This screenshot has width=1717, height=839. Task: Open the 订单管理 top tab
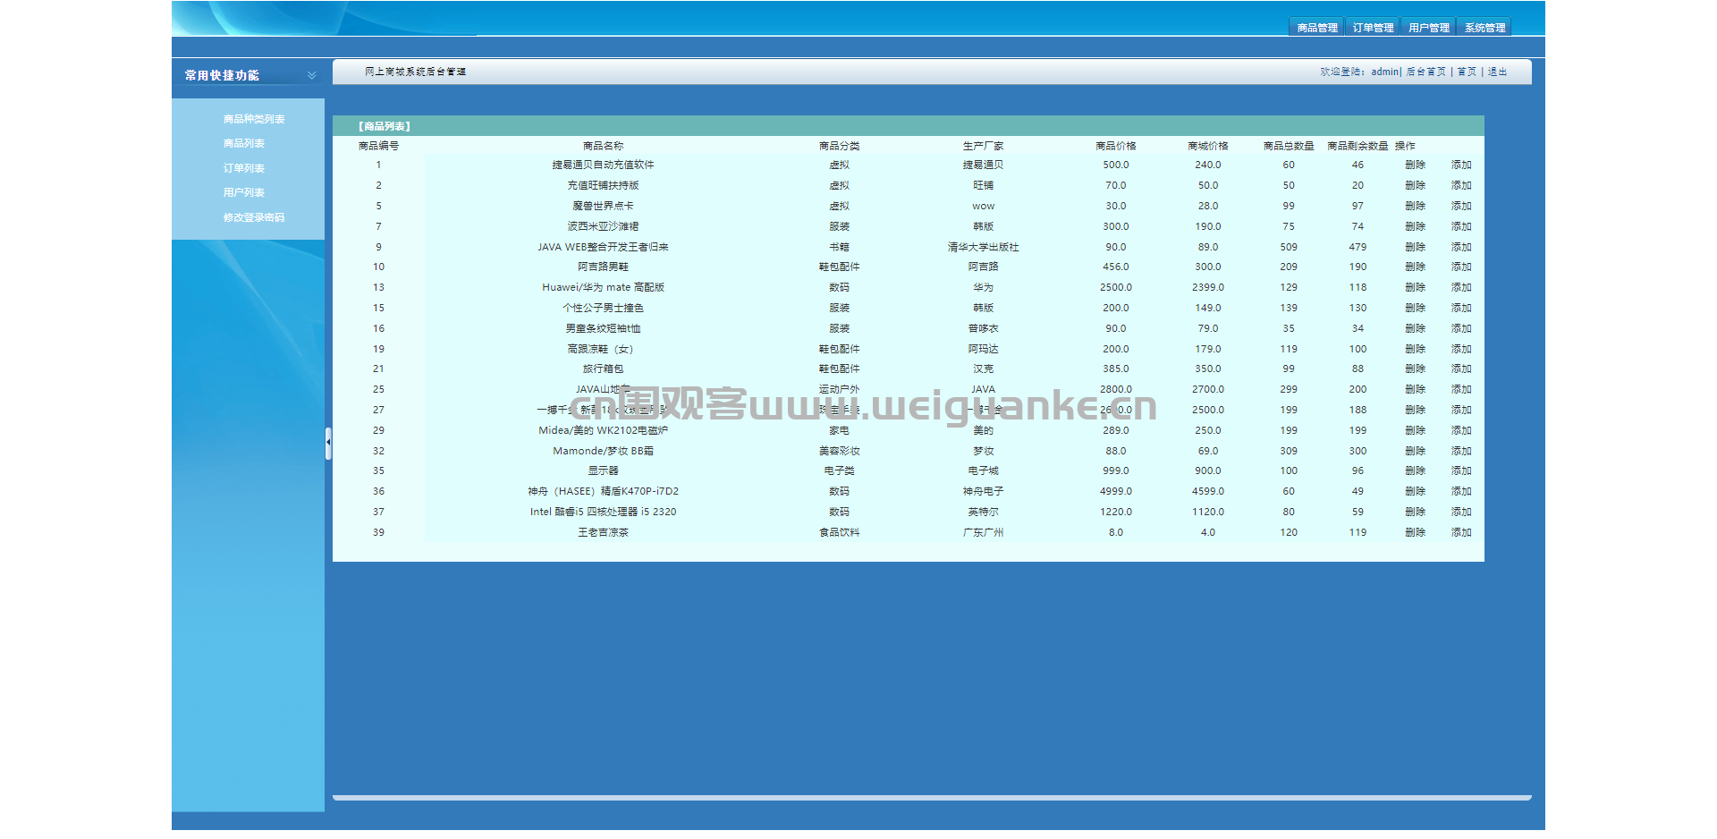click(x=1373, y=28)
